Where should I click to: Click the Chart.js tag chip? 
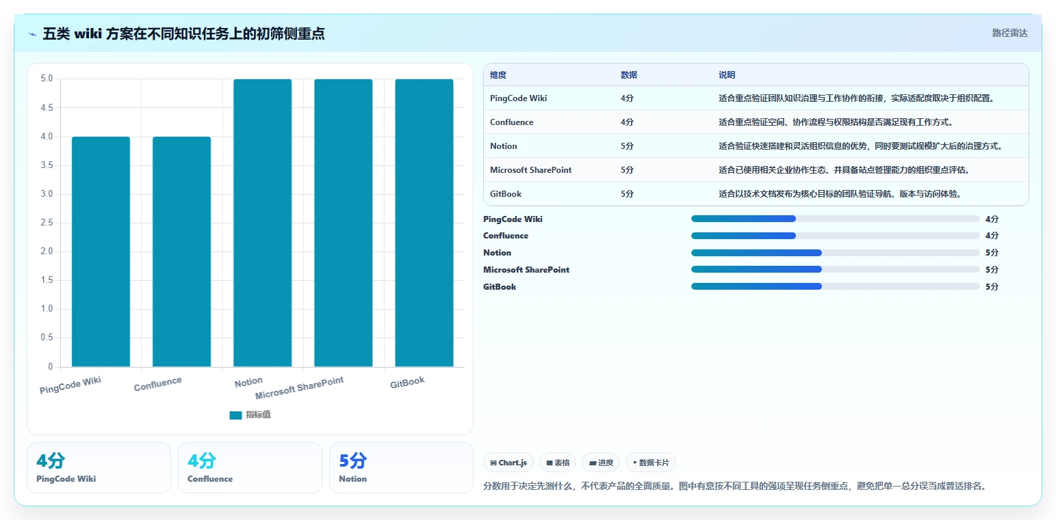coord(508,463)
